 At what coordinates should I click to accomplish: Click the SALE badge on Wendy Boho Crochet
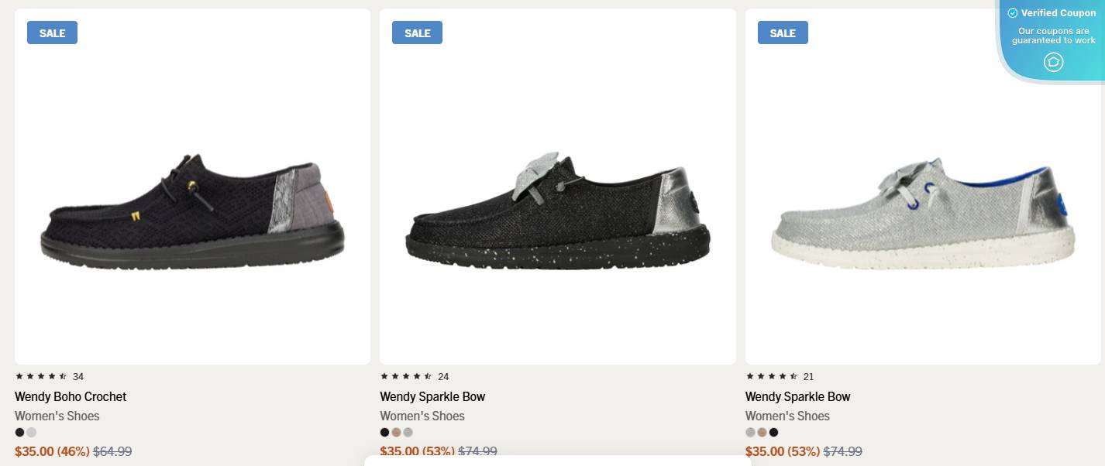[x=52, y=33]
